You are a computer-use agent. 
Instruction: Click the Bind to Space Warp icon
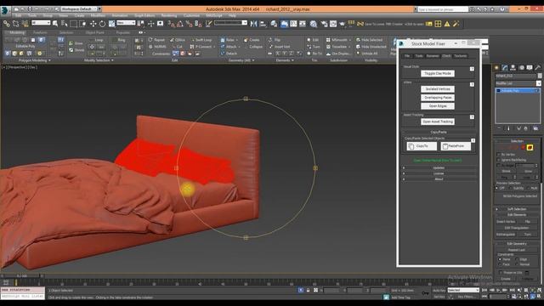click(25, 24)
